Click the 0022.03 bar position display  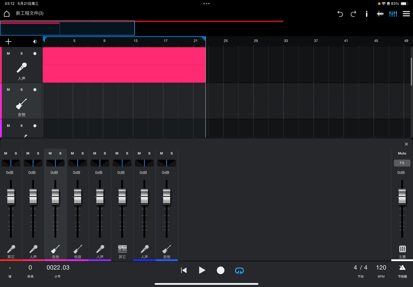pyautogui.click(x=58, y=268)
